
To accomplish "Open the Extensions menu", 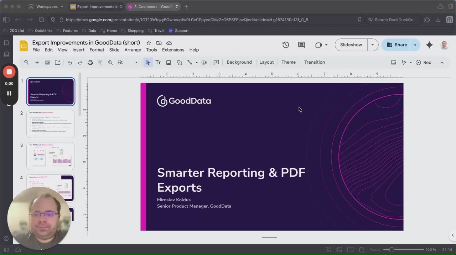I will (173, 50).
